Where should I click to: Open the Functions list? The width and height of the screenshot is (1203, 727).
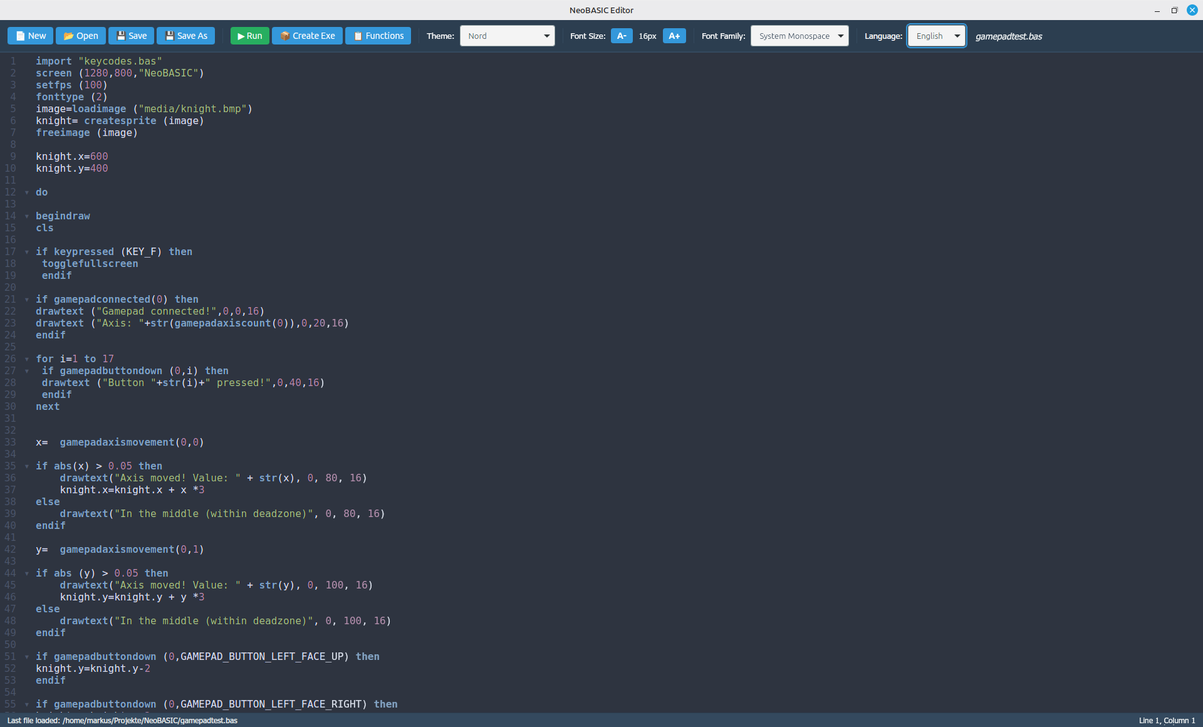click(378, 36)
